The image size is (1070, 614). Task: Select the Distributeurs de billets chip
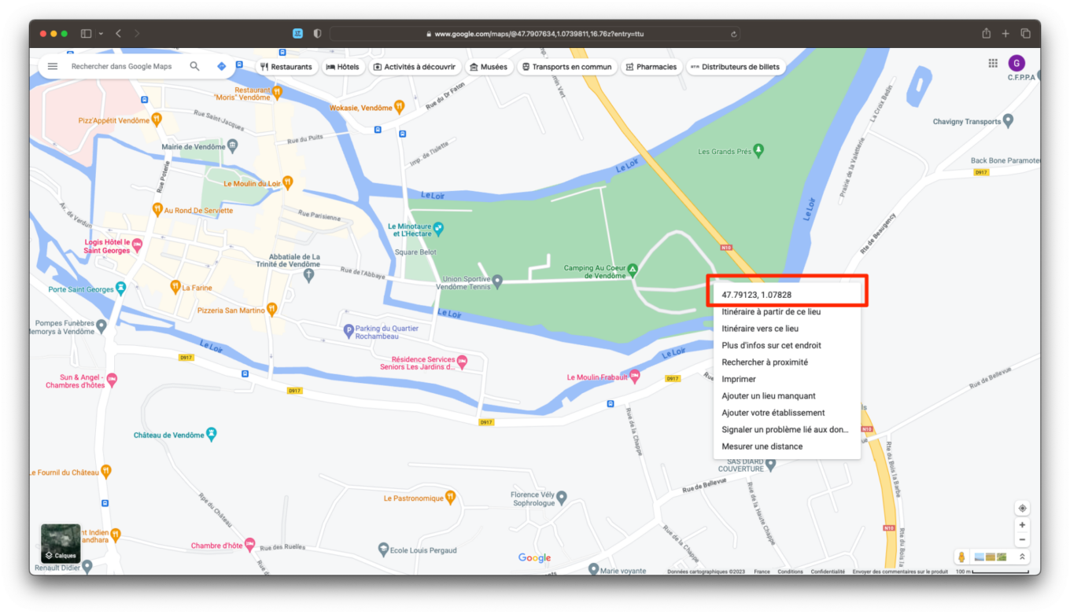pyautogui.click(x=735, y=67)
